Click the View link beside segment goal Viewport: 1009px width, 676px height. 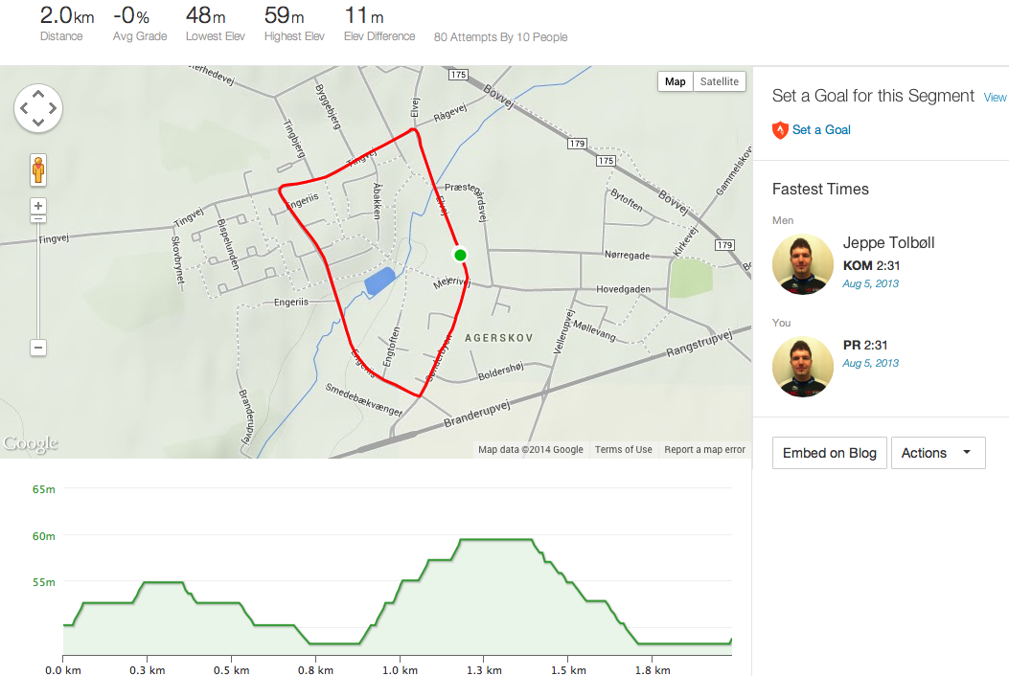coord(995,98)
